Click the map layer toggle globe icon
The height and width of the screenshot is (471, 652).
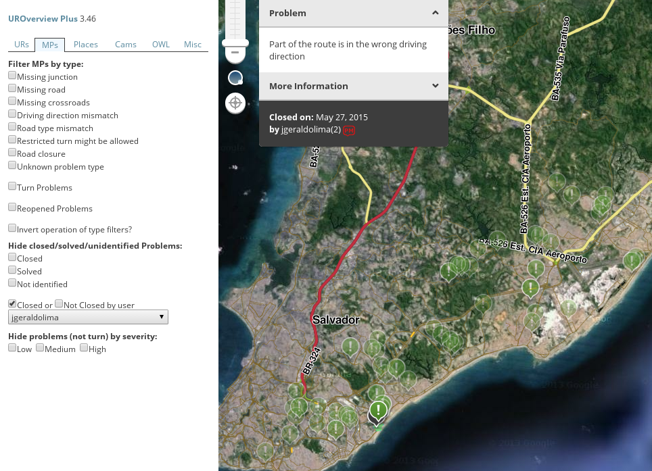coord(235,77)
